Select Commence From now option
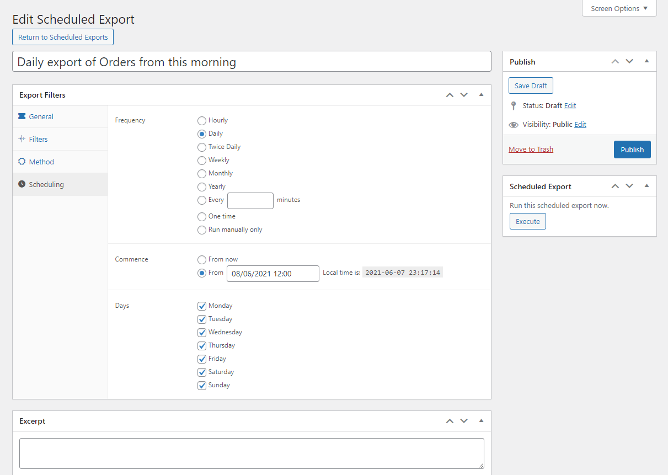Image resolution: width=668 pixels, height=475 pixels. pos(202,260)
